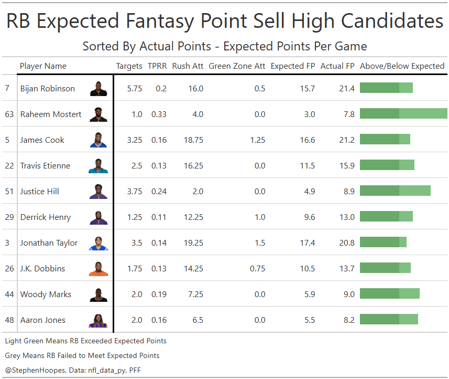
Task: Click Bijan Robinson's headshot icon
Action: [98, 89]
